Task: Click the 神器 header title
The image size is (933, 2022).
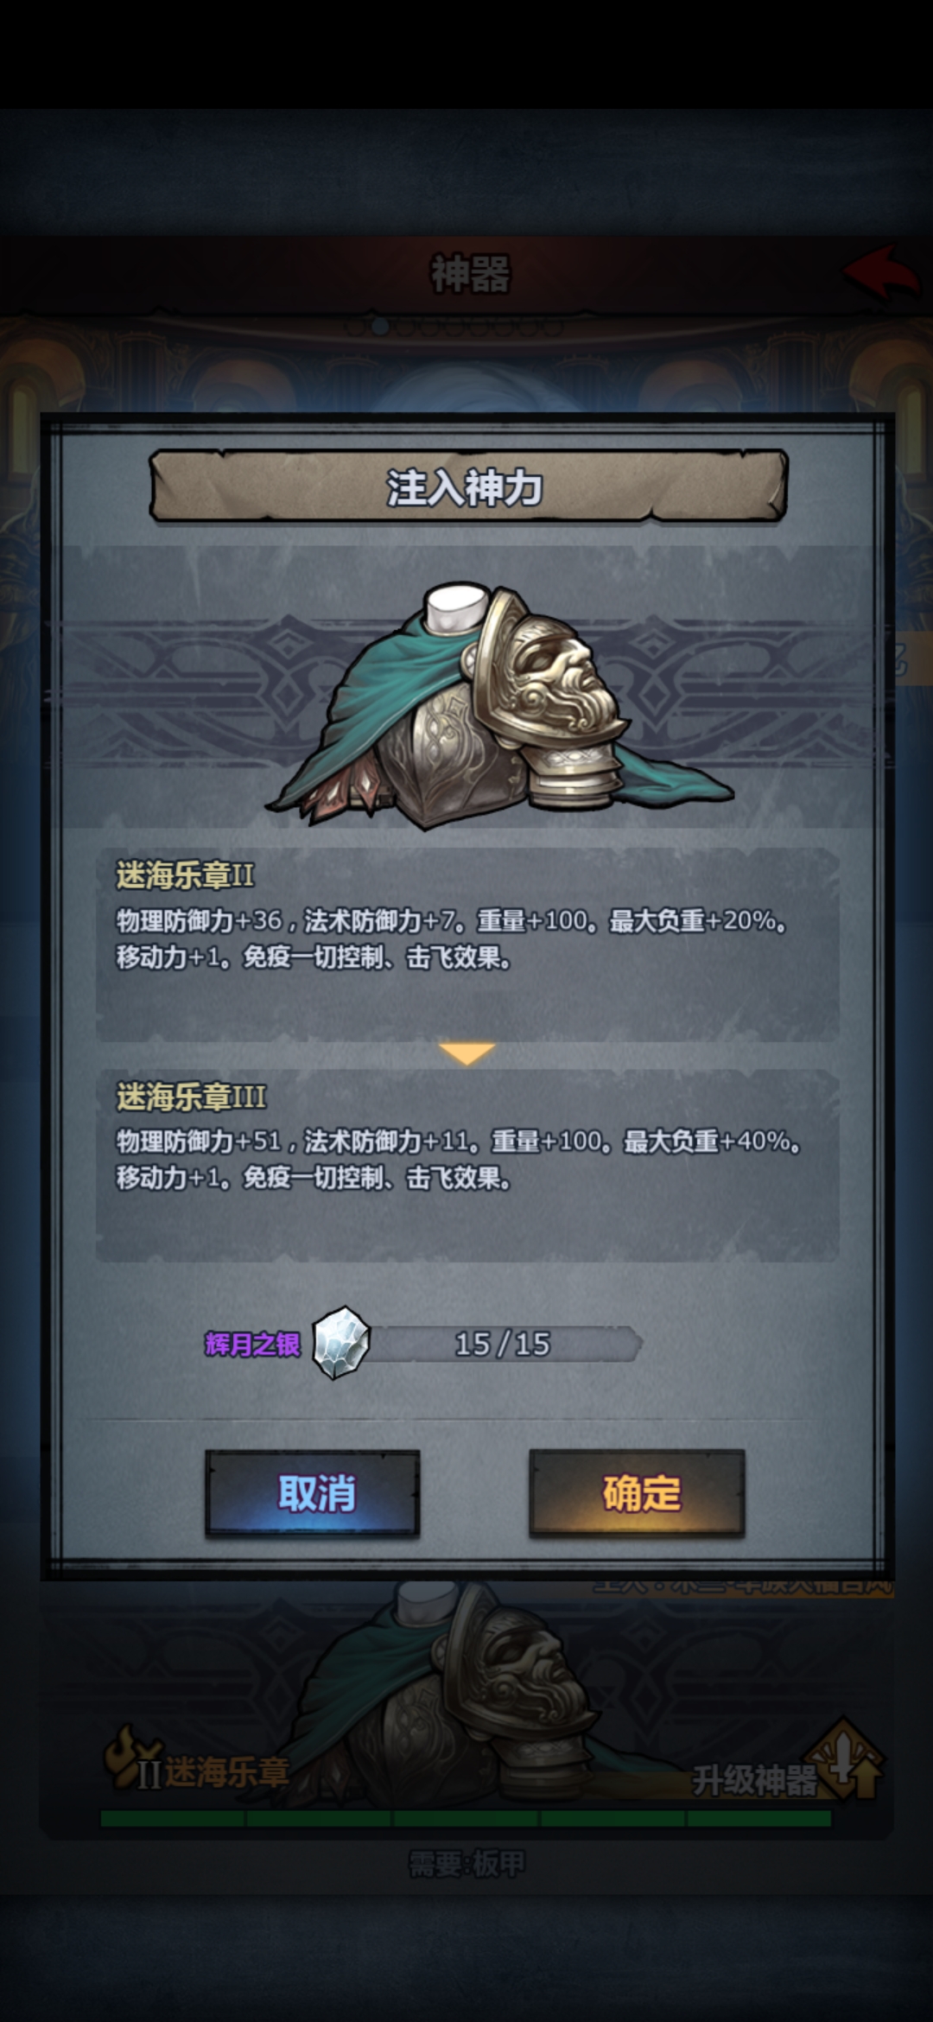Action: click(x=471, y=274)
